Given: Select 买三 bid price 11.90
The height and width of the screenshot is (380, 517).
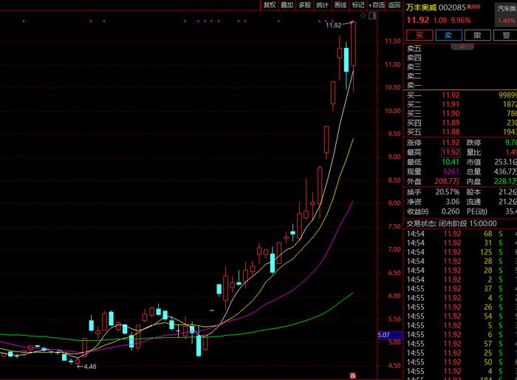Looking at the screenshot, I should pos(451,114).
